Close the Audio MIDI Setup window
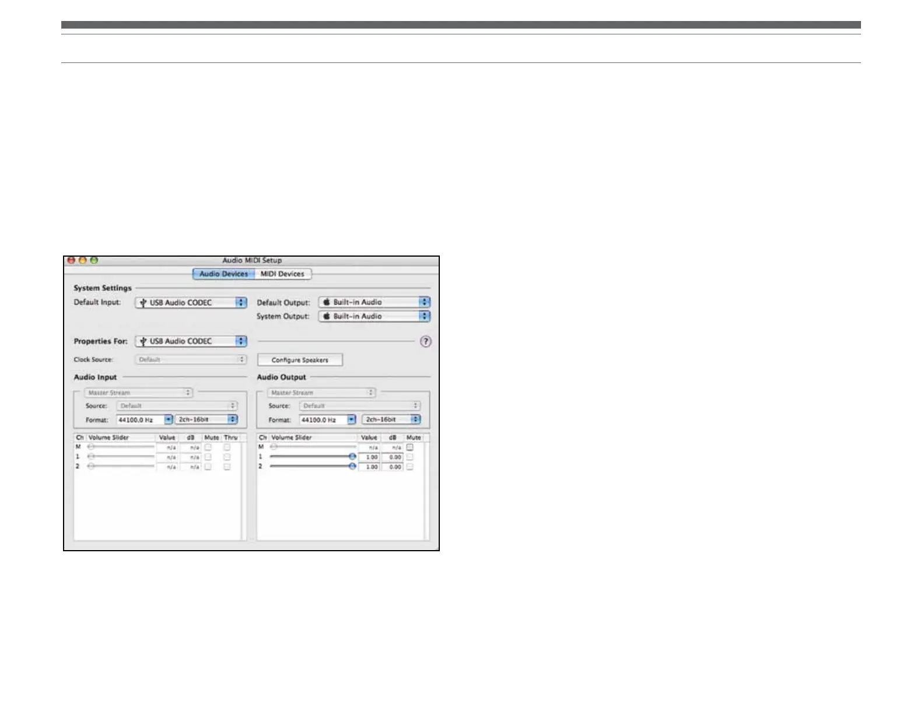 click(71, 261)
